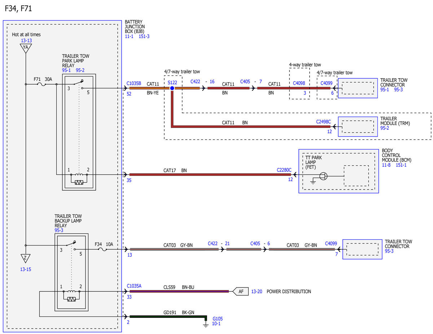The height and width of the screenshot is (334, 433).
Task: Click the "Hot at all times" text
Action: 26,35
